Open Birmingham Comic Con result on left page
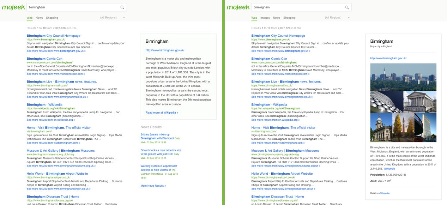 [x=44, y=59]
